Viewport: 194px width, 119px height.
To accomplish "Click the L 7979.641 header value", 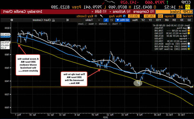I will [x=94, y=7].
